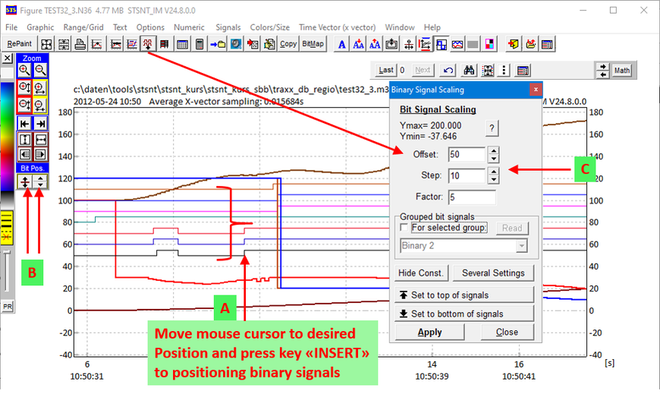
Task: Click the RePaint toolbar button
Action: point(20,44)
